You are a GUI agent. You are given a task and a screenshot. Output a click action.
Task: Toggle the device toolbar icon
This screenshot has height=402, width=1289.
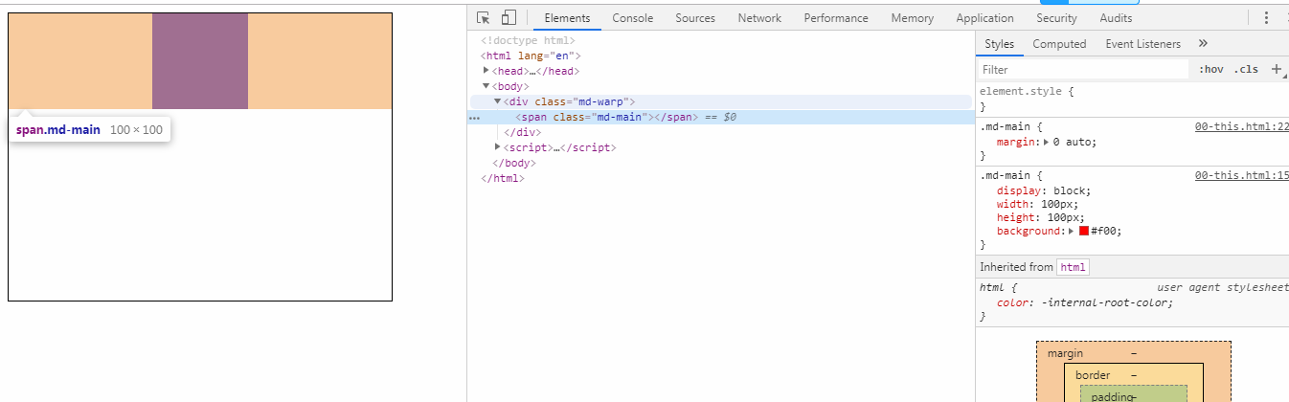pos(509,17)
